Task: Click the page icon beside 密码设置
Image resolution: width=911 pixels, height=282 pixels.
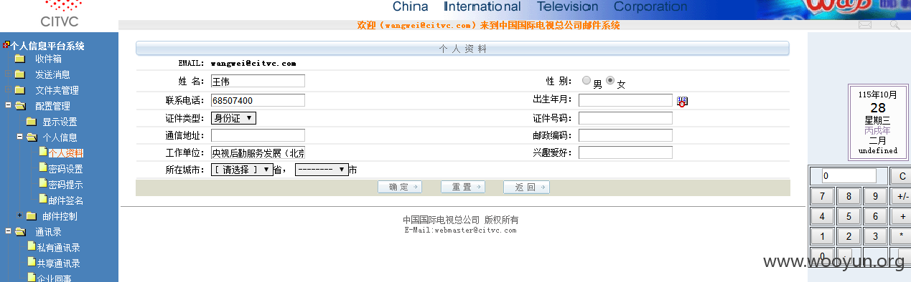Action: pos(43,167)
